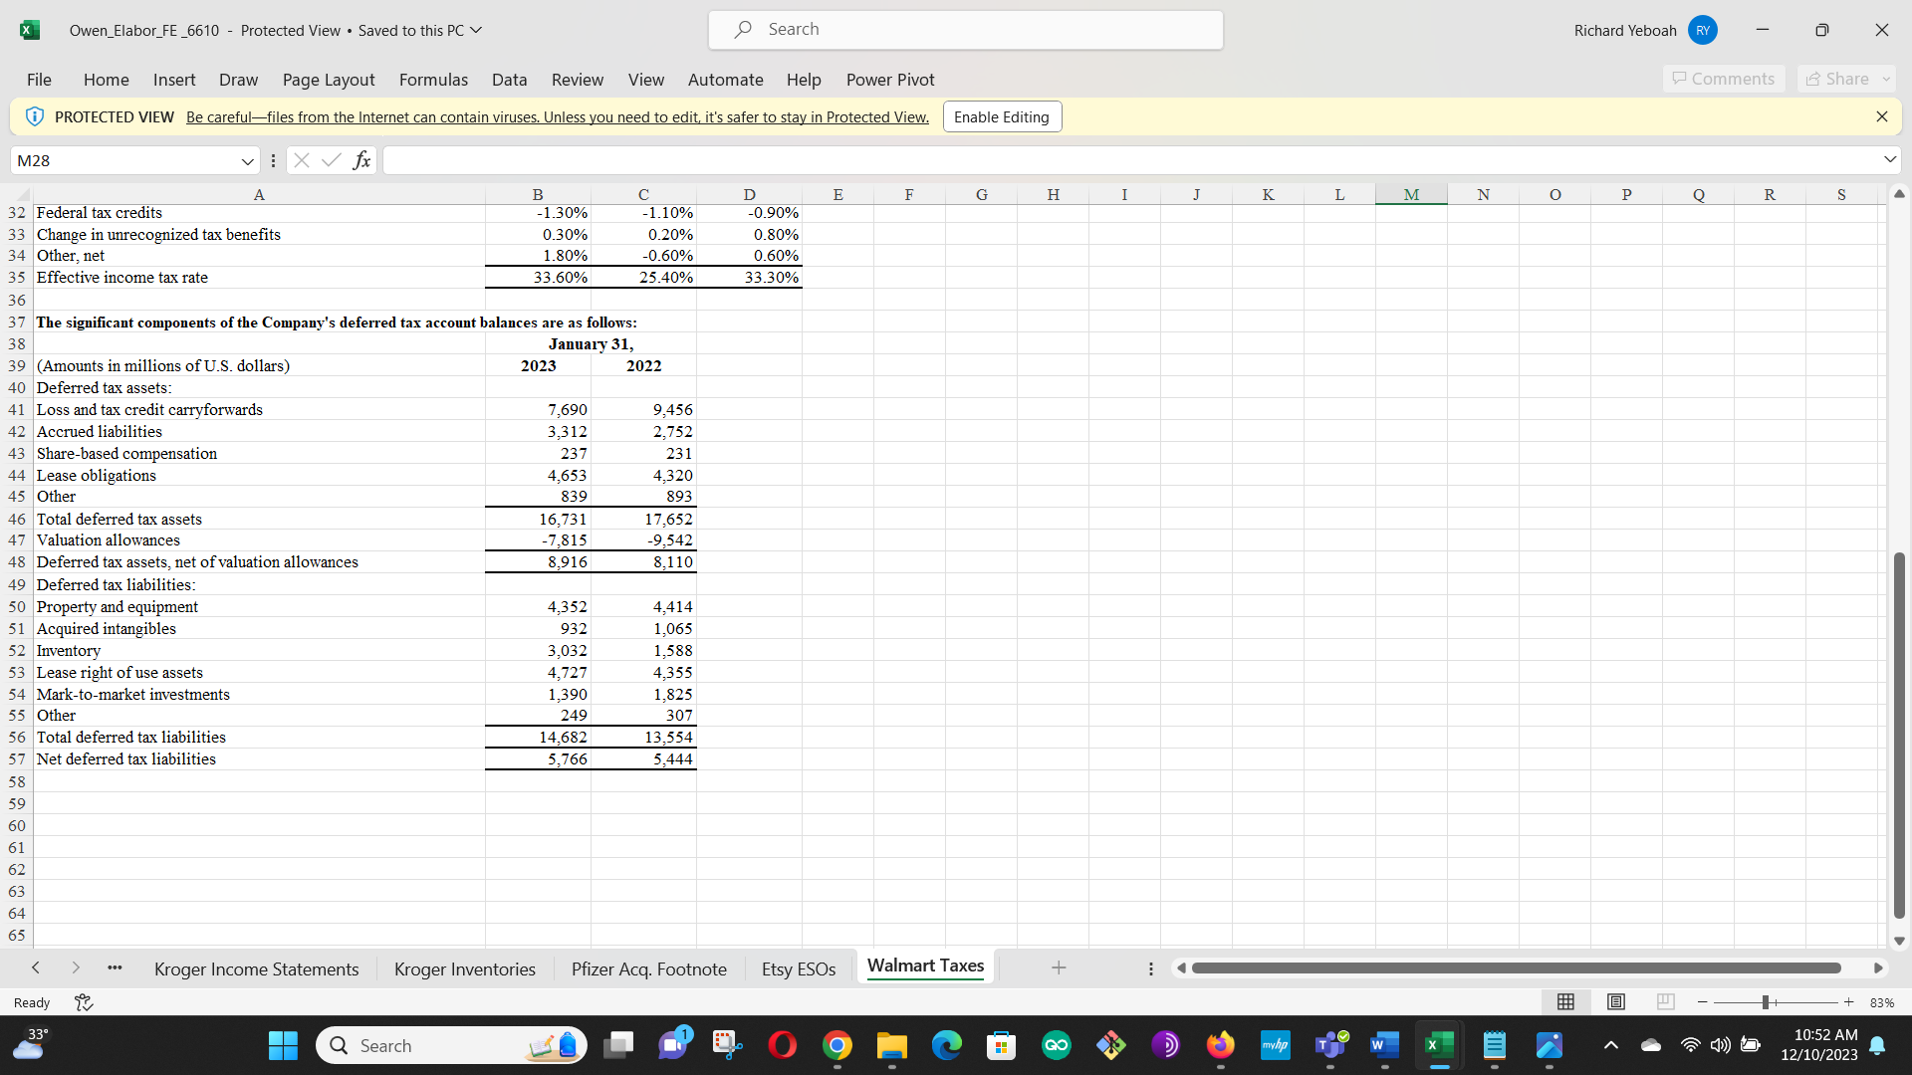The width and height of the screenshot is (1912, 1075).
Task: Expand the Name Box dropdown arrow
Action: tap(248, 160)
